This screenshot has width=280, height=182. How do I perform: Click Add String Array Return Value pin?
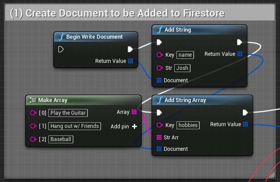(x=245, y=124)
